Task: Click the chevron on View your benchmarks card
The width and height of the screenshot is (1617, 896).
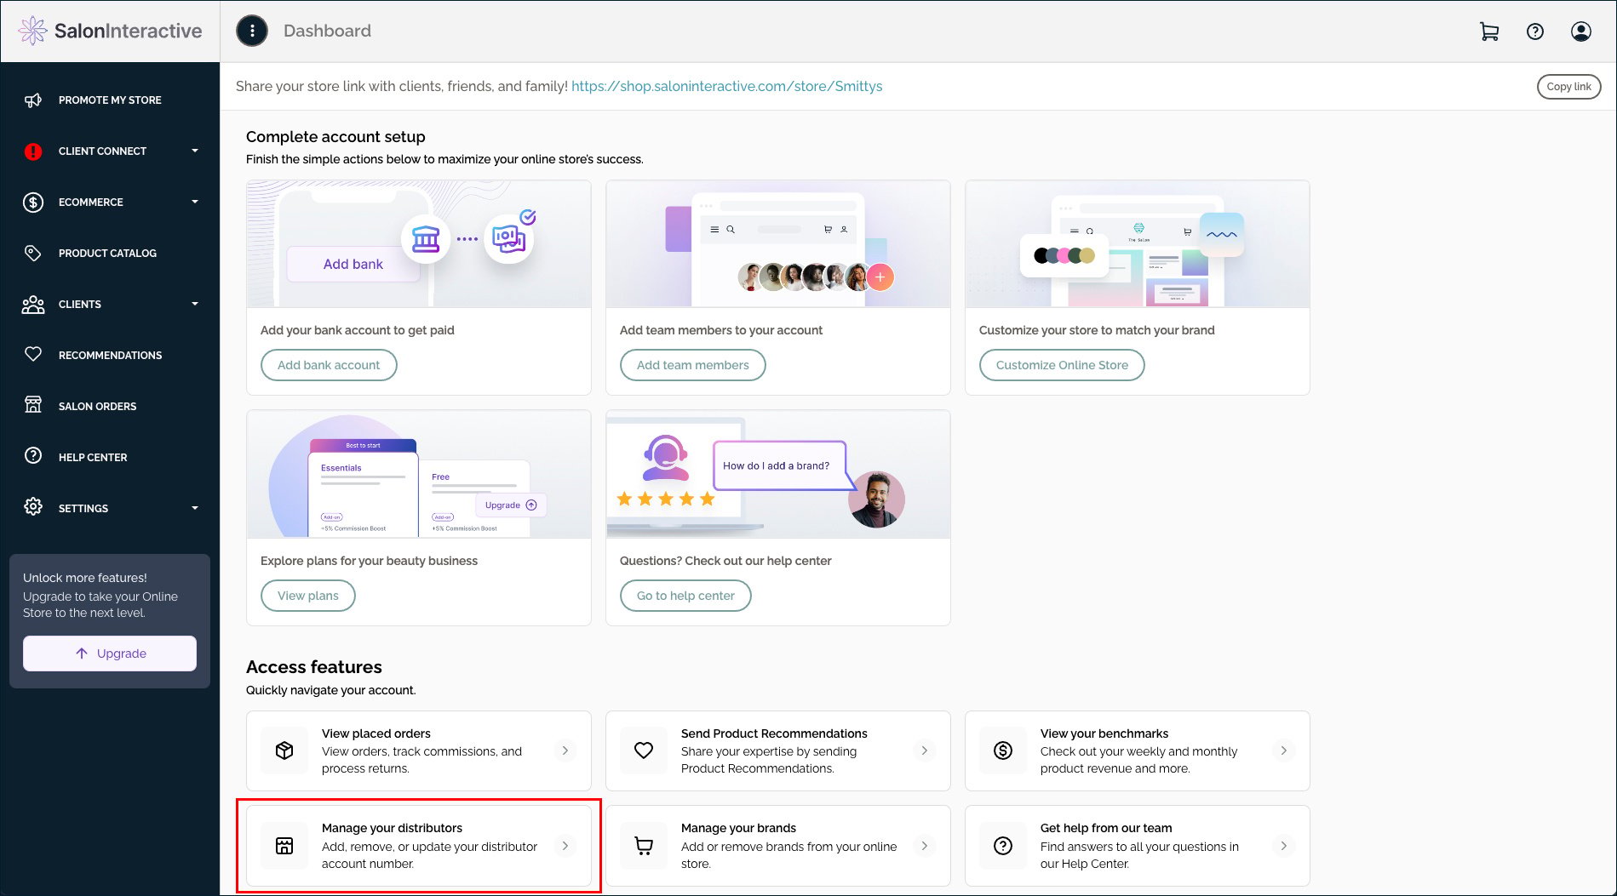Action: coord(1284,750)
